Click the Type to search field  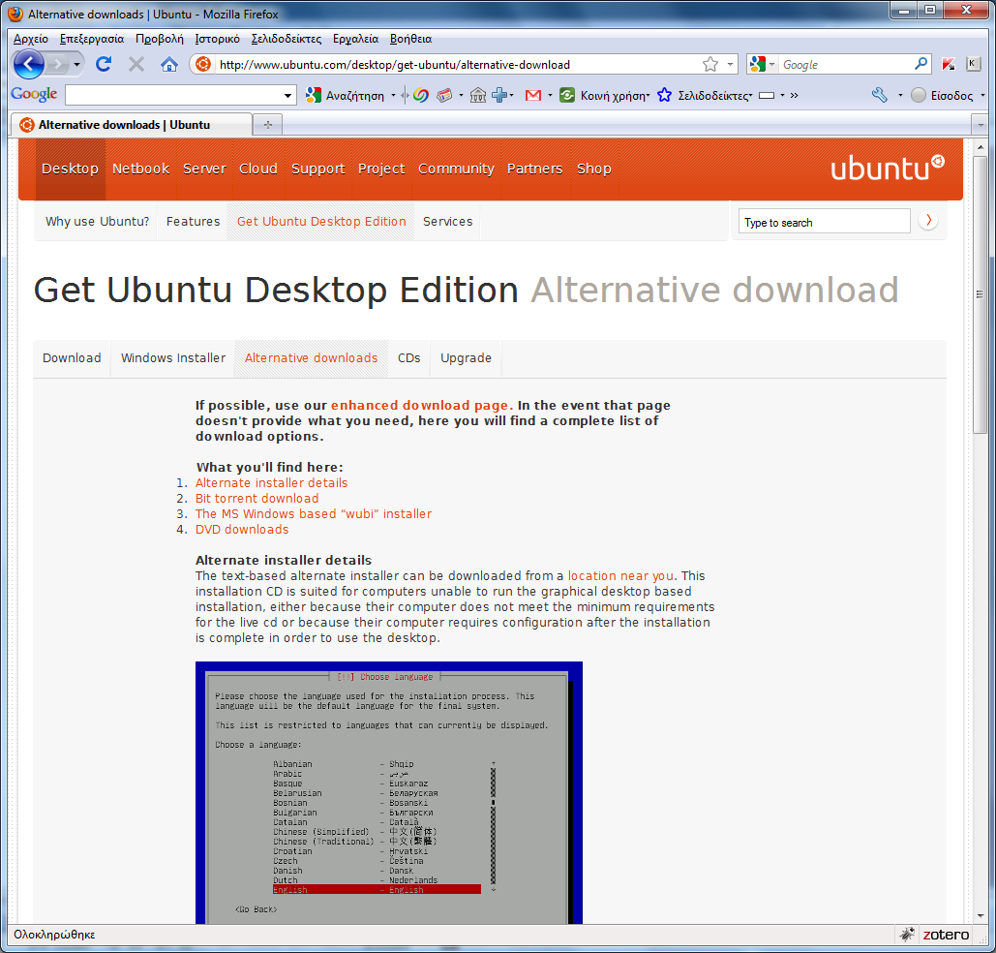(x=824, y=222)
